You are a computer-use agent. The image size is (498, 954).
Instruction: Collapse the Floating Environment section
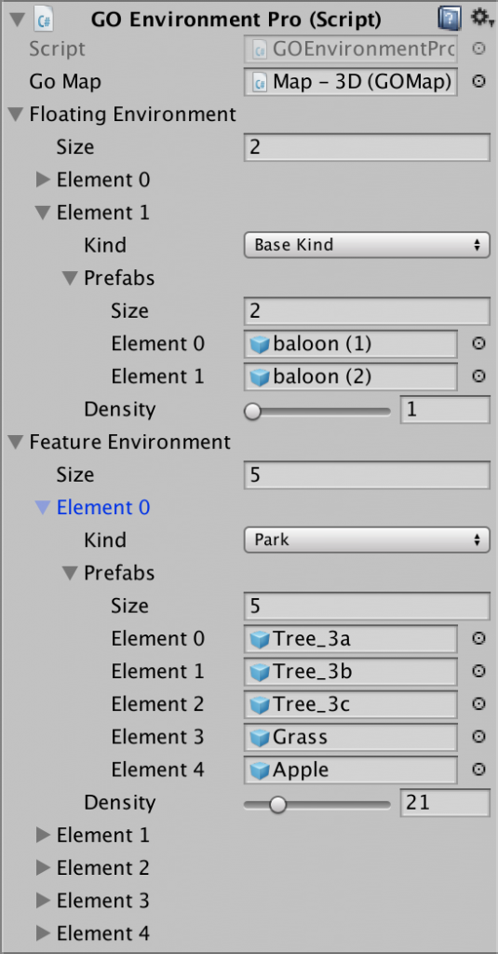[x=15, y=115]
